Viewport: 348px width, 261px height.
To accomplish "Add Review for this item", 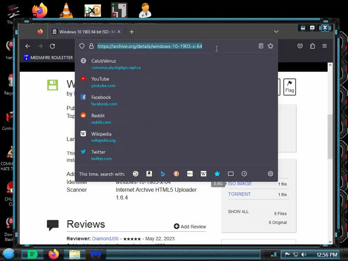I will pyautogui.click(x=190, y=226).
